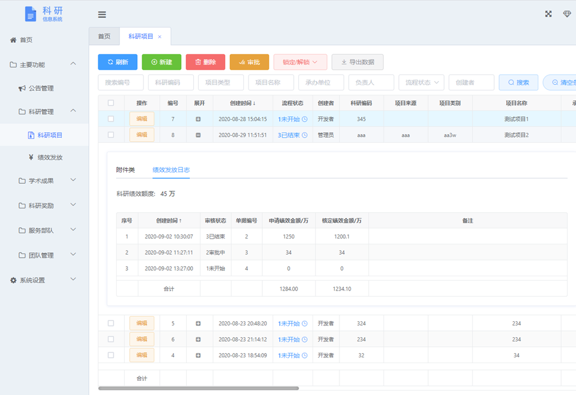The width and height of the screenshot is (576, 395).
Task: Select the 绩效发放日志 tab
Action: pos(171,170)
